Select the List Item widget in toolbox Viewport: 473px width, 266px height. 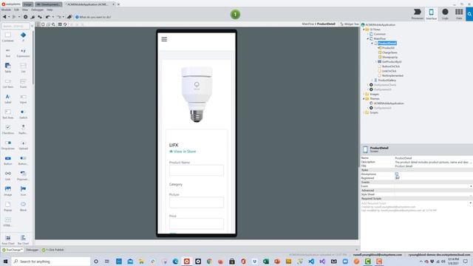[x=8, y=83]
